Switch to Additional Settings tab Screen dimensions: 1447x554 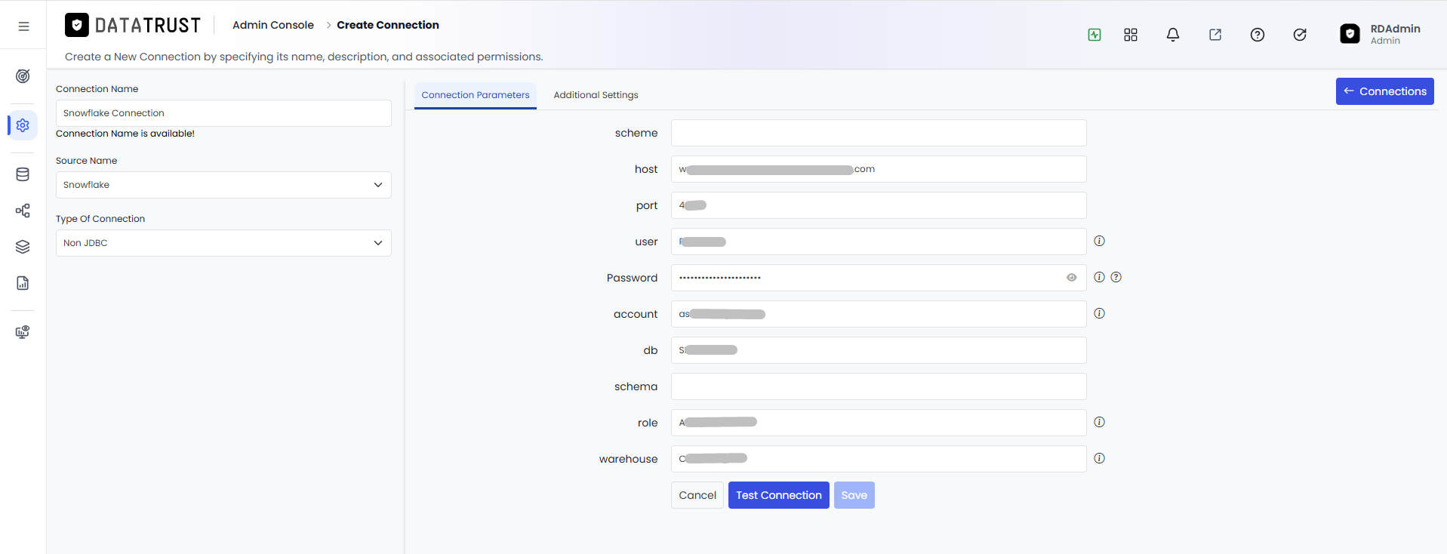[x=596, y=95]
